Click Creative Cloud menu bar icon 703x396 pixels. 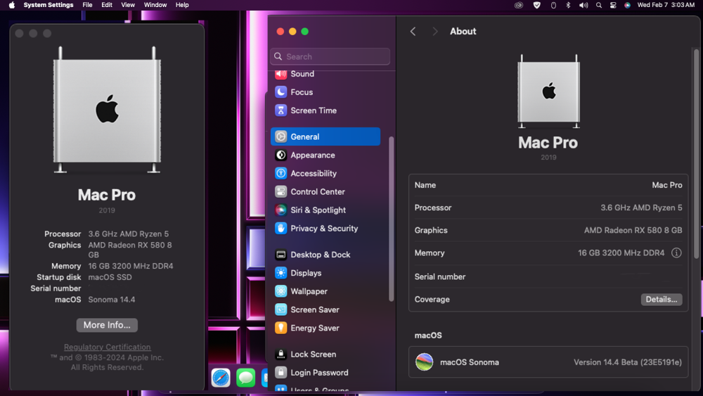519,5
